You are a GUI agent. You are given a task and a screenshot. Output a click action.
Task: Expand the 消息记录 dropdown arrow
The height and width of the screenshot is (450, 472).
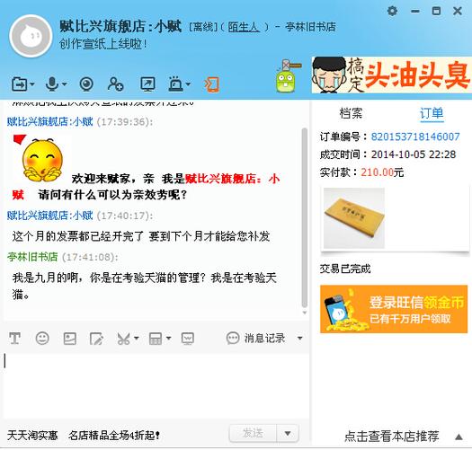click(299, 338)
